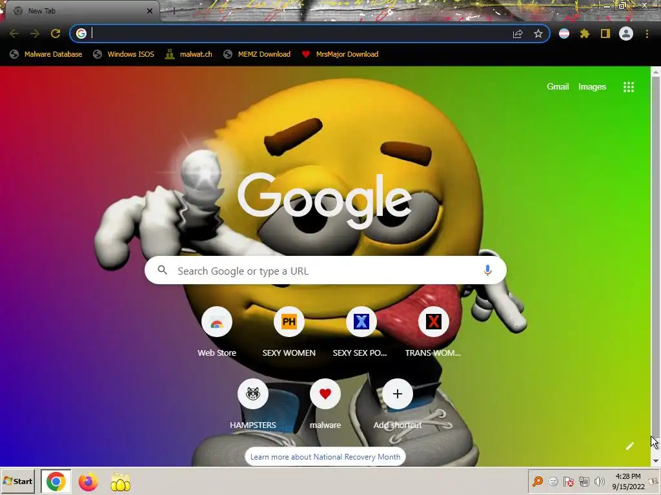
Task: Open the folder icon on taskbar
Action: (120, 482)
